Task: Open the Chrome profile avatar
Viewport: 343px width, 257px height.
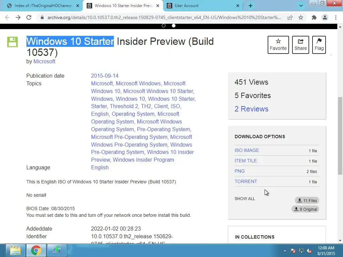Action: (x=325, y=17)
